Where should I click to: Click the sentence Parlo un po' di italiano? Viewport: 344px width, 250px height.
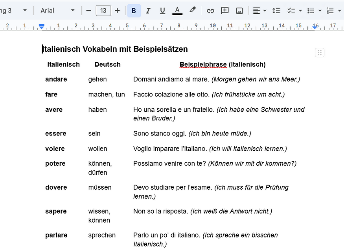(167, 235)
